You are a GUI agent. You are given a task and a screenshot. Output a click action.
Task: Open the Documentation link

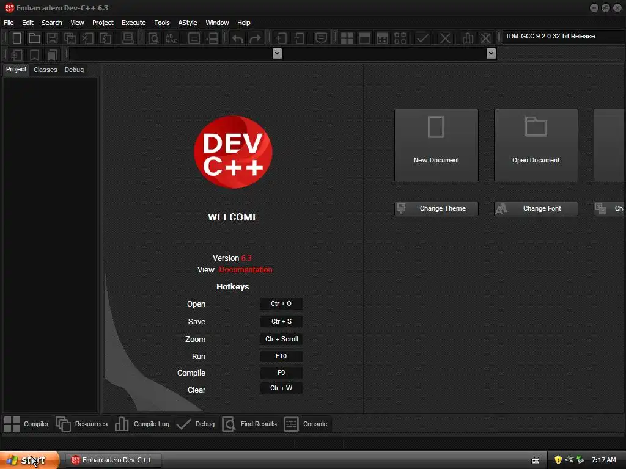point(246,270)
